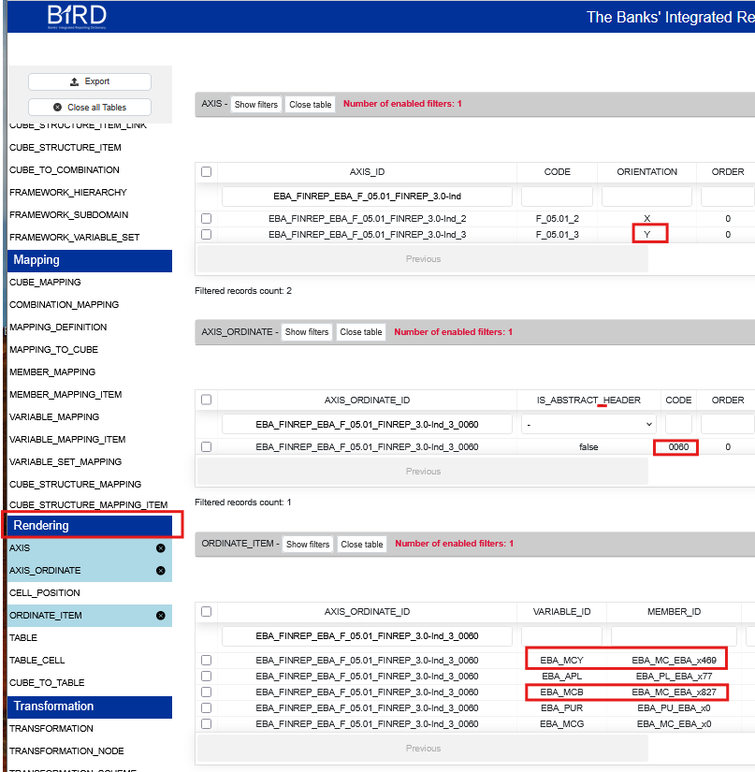
Task: Check row F_05.01_3 in AXIS table
Action: 206,234
